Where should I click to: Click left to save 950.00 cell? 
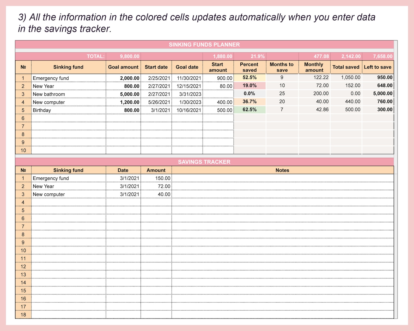378,77
